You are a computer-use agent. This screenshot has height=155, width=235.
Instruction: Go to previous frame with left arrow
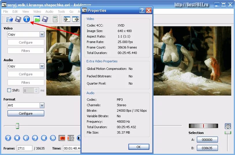[x=26, y=138]
